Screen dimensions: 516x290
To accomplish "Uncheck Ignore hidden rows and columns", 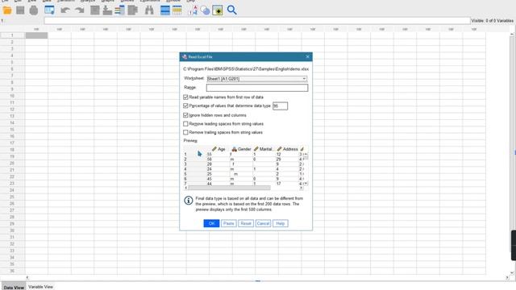I will [185, 115].
